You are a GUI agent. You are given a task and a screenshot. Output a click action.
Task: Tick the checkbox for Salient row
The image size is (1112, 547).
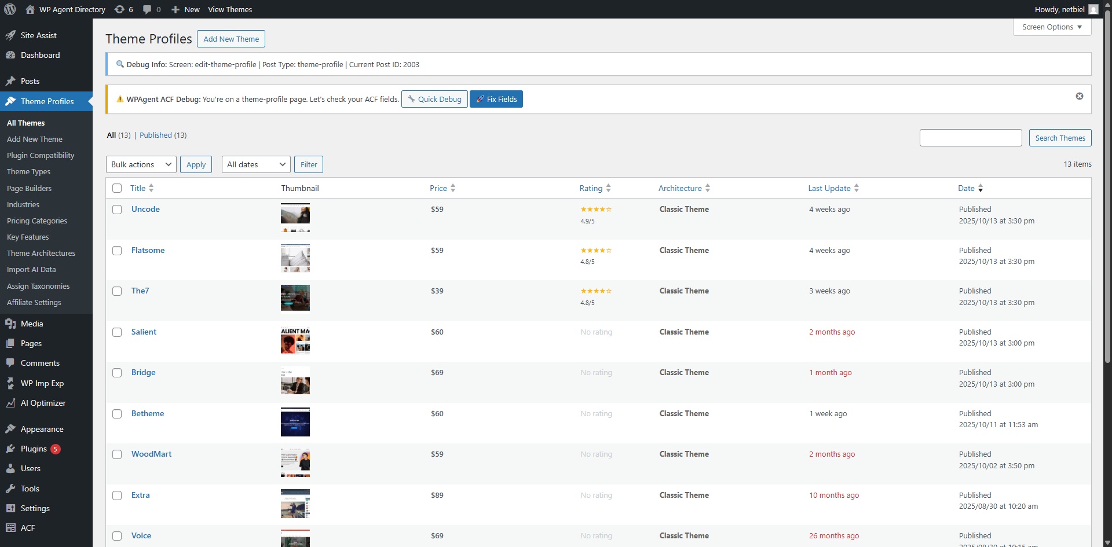pyautogui.click(x=117, y=332)
